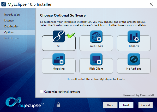Click the 'No Add-ons' label
Image resolution: width=157 pixels, height=112 pixels.
pyautogui.click(x=134, y=69)
